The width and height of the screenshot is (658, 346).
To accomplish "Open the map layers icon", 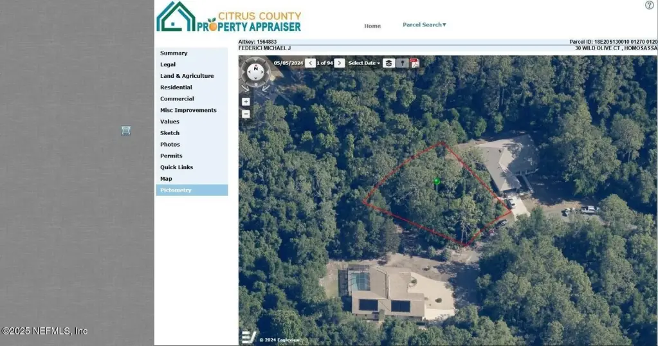I will pos(389,63).
